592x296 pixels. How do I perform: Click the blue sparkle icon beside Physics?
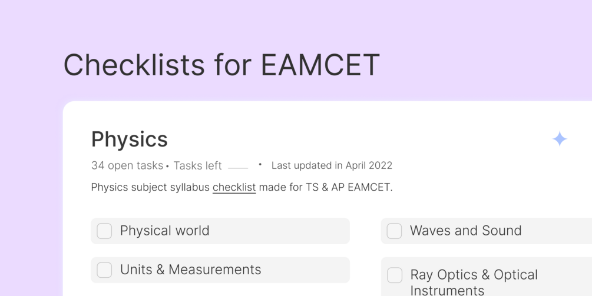pos(560,139)
